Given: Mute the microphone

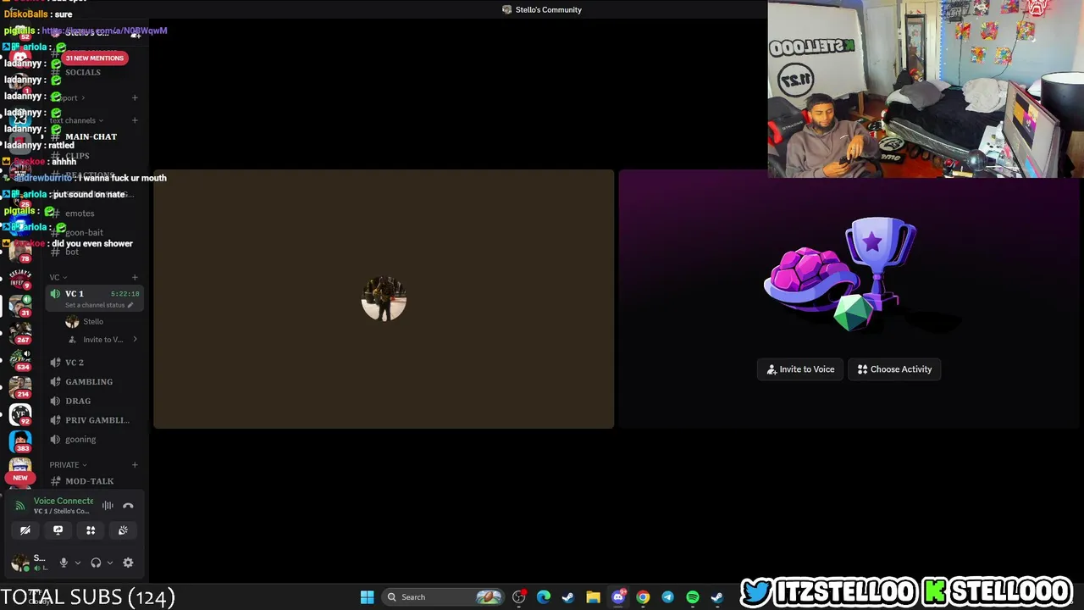Looking at the screenshot, I should (64, 563).
